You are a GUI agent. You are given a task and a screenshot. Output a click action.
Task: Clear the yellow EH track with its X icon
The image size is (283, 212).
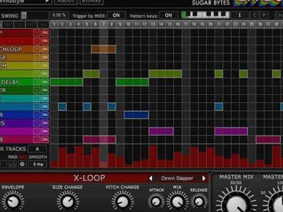[37, 66]
